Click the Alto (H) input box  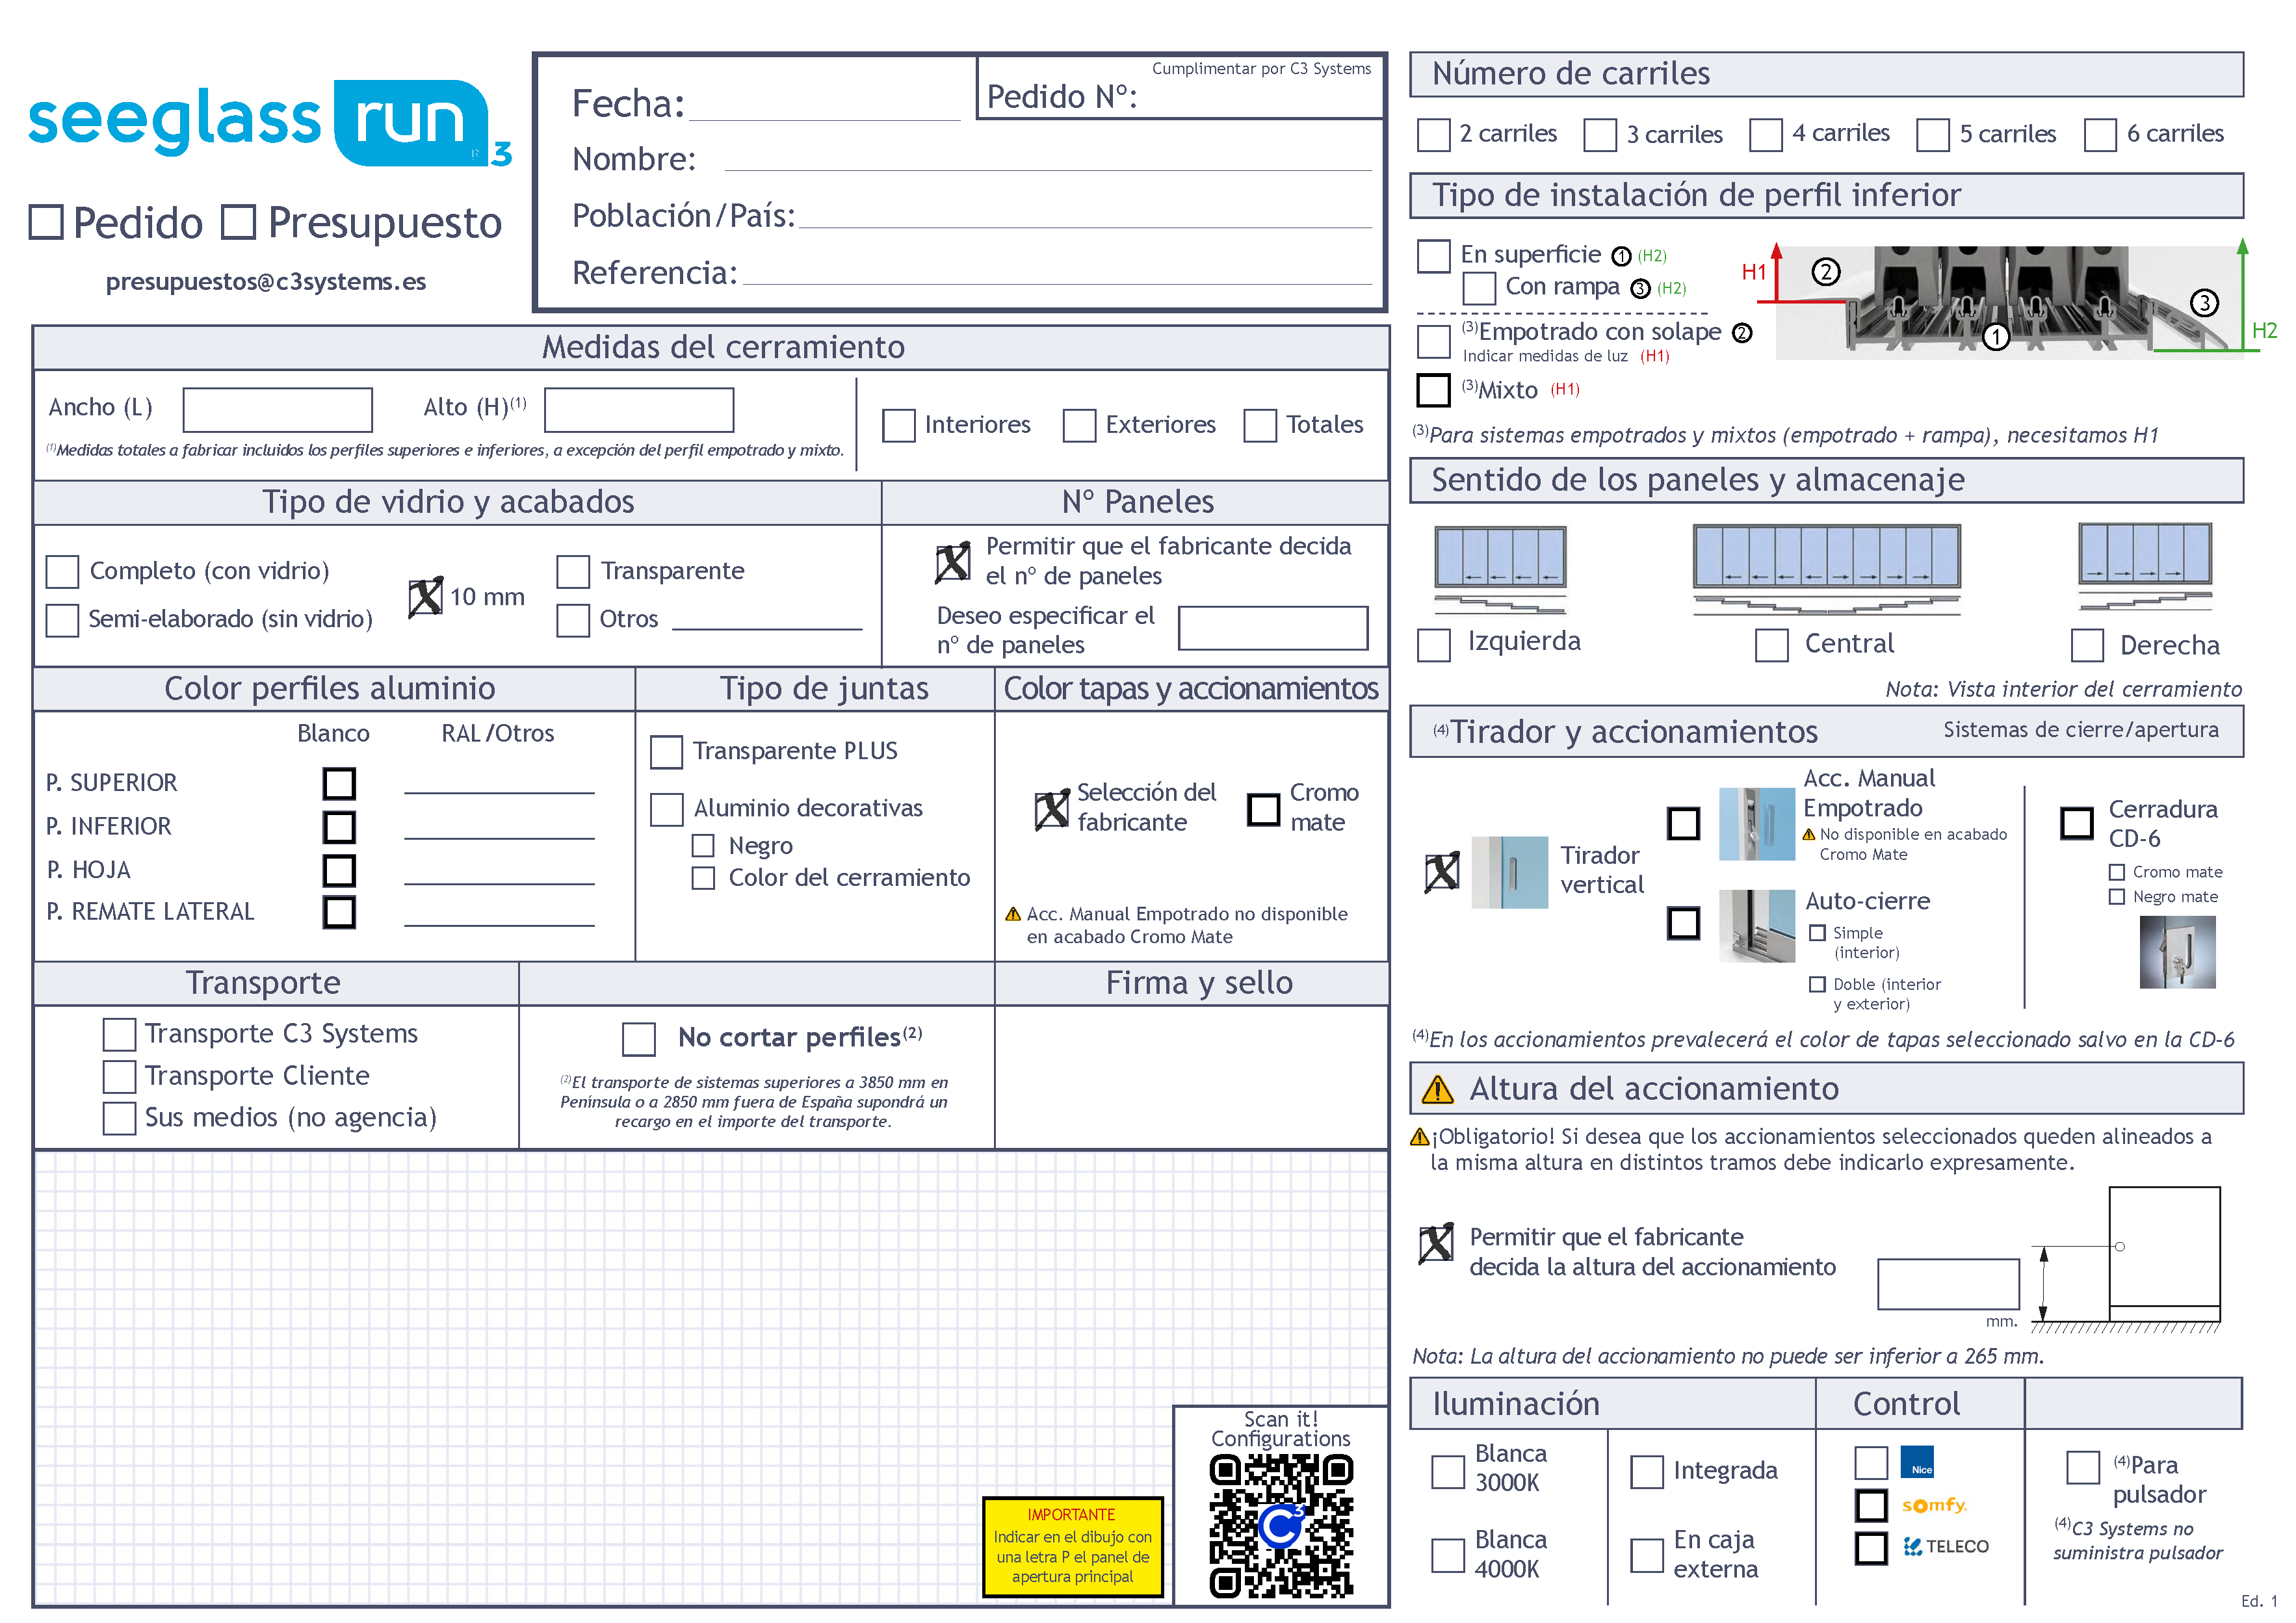(x=639, y=410)
